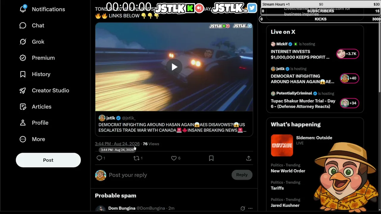Bookmark the post
381x214 pixels.
(211, 158)
